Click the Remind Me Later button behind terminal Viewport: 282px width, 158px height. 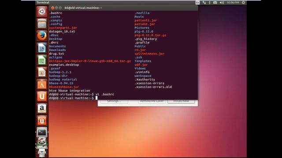coord(152,101)
